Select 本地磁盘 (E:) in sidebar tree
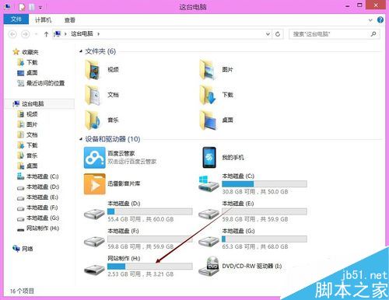The height and width of the screenshot is (300, 389). [42, 197]
